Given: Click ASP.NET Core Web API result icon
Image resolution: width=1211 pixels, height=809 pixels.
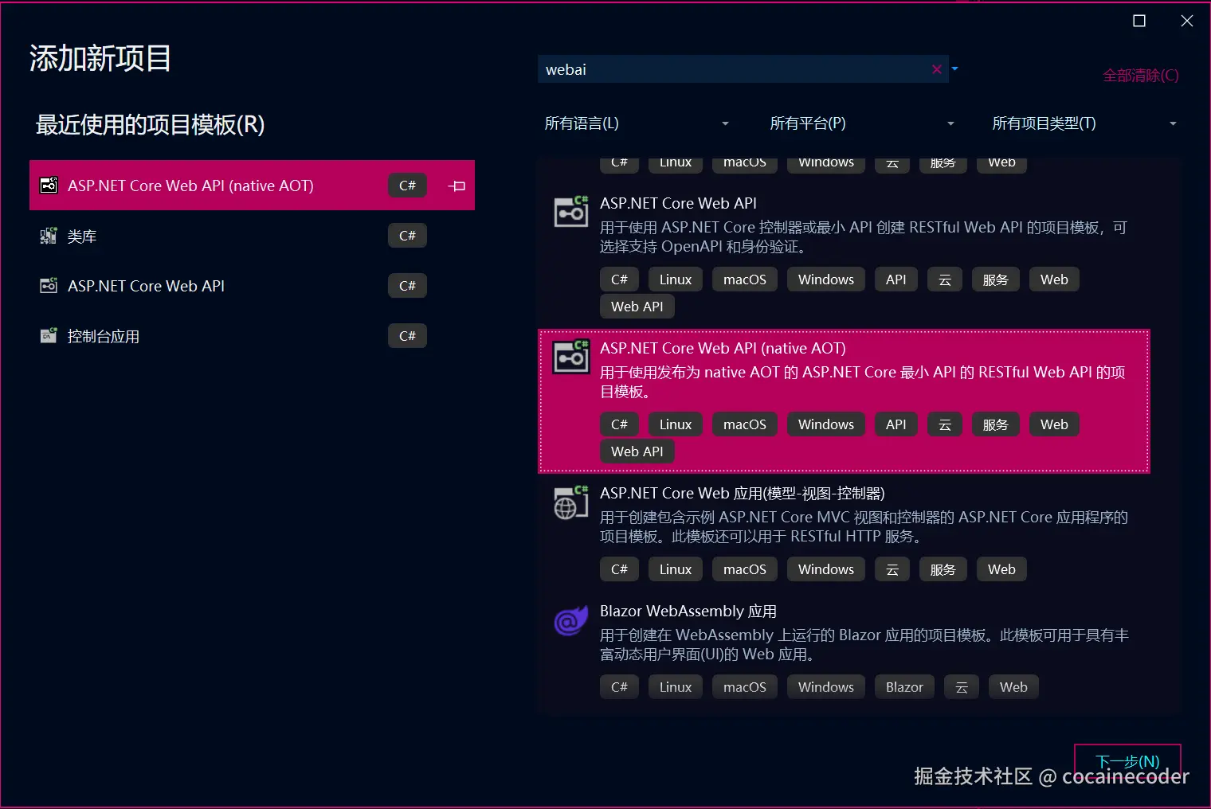Looking at the screenshot, I should click(571, 212).
